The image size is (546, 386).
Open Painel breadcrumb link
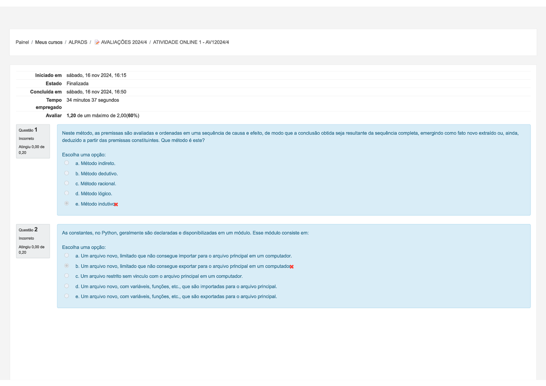pos(22,42)
